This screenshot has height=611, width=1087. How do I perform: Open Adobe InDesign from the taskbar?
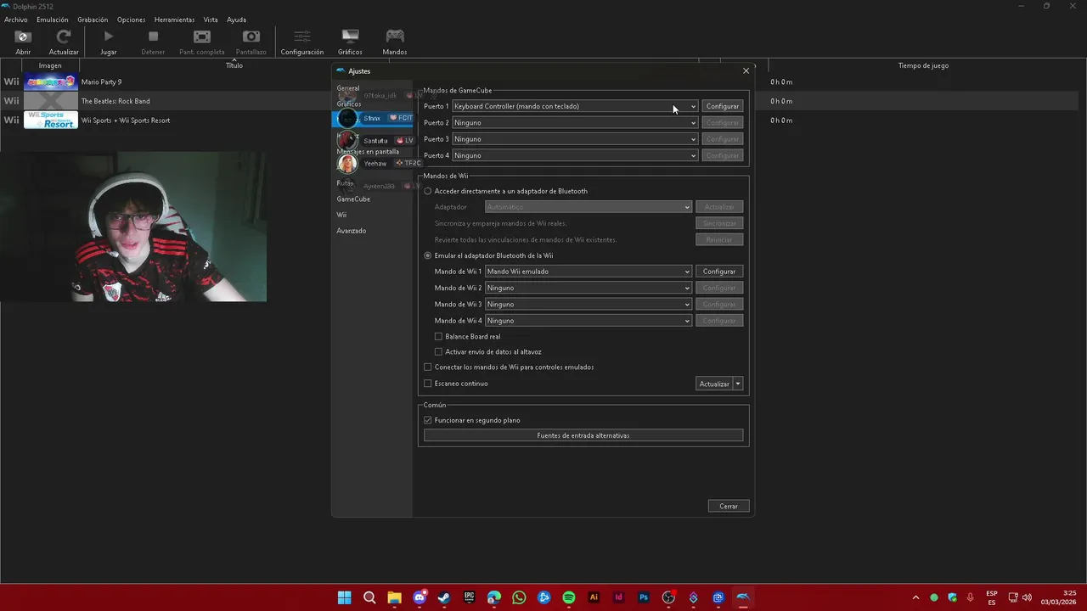(x=618, y=597)
